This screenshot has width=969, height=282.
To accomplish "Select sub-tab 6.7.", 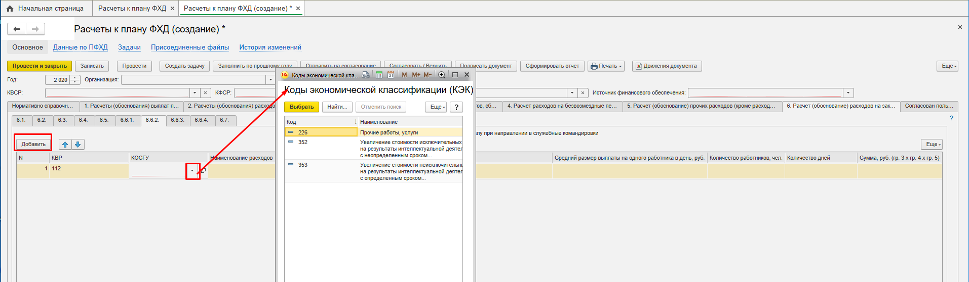I will point(224,120).
